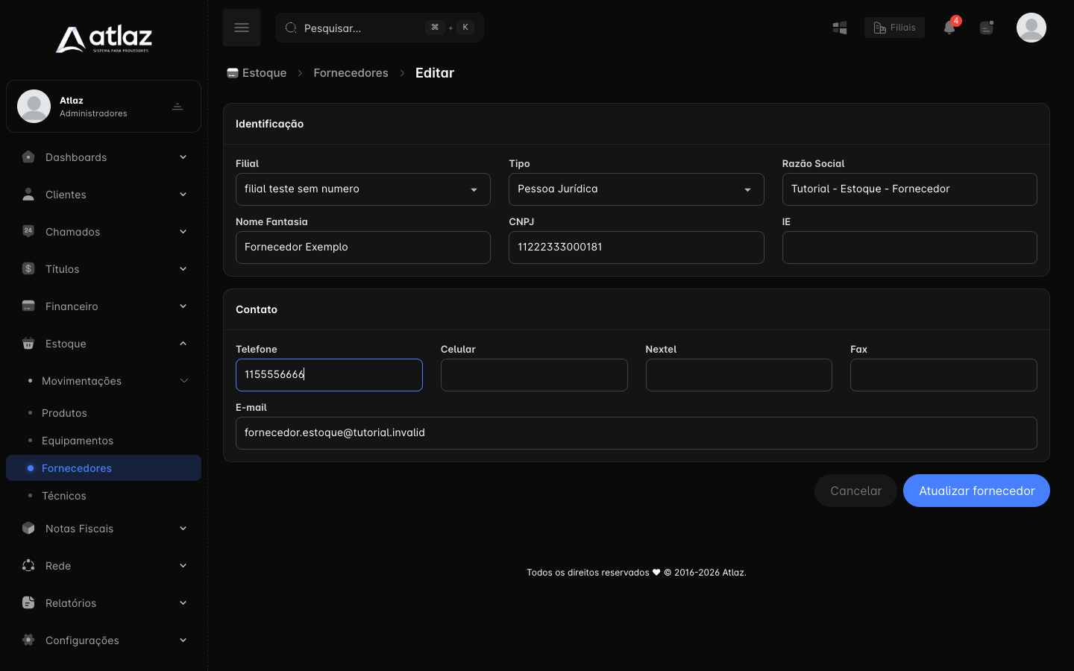The height and width of the screenshot is (671, 1074).
Task: Click the Notas Fiscais cube icon
Action: point(28,528)
